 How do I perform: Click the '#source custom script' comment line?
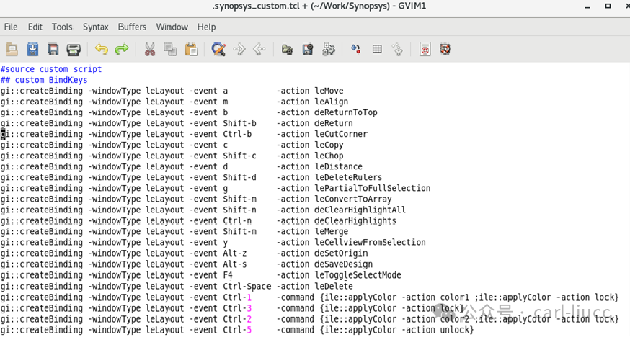[51, 69]
